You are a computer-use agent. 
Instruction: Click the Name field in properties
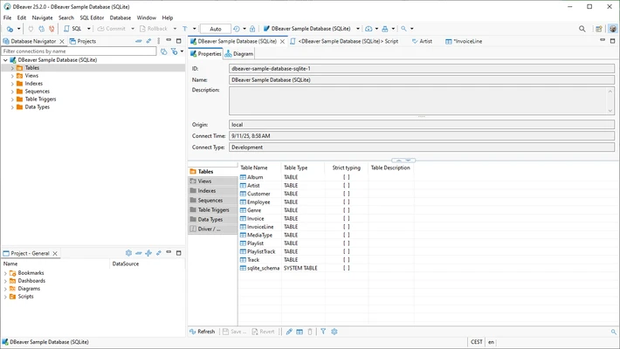(422, 80)
